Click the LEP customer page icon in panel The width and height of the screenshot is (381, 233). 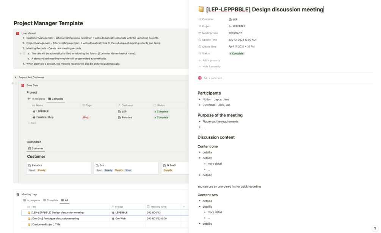tap(230, 19)
